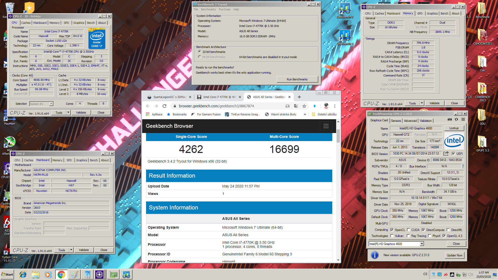Viewport: 498px width, 280px height.
Task: Expand the bookmarks bar overflow chevron
Action: tap(305, 114)
